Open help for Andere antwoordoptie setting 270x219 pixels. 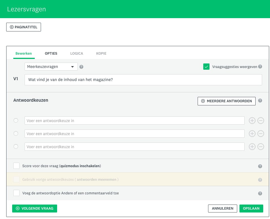pyautogui.click(x=260, y=194)
